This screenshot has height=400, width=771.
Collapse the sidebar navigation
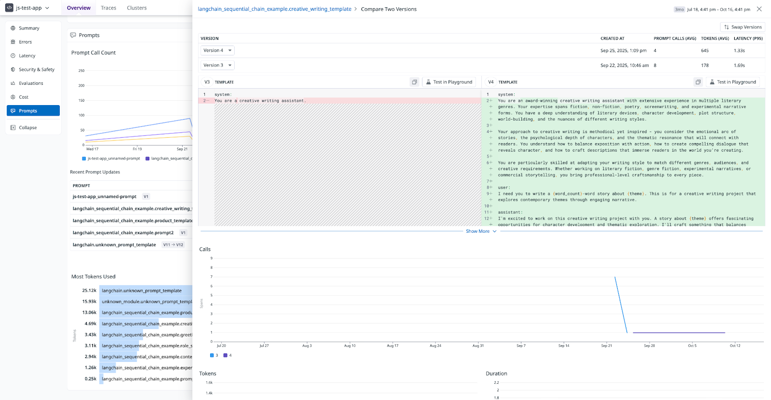pos(27,128)
